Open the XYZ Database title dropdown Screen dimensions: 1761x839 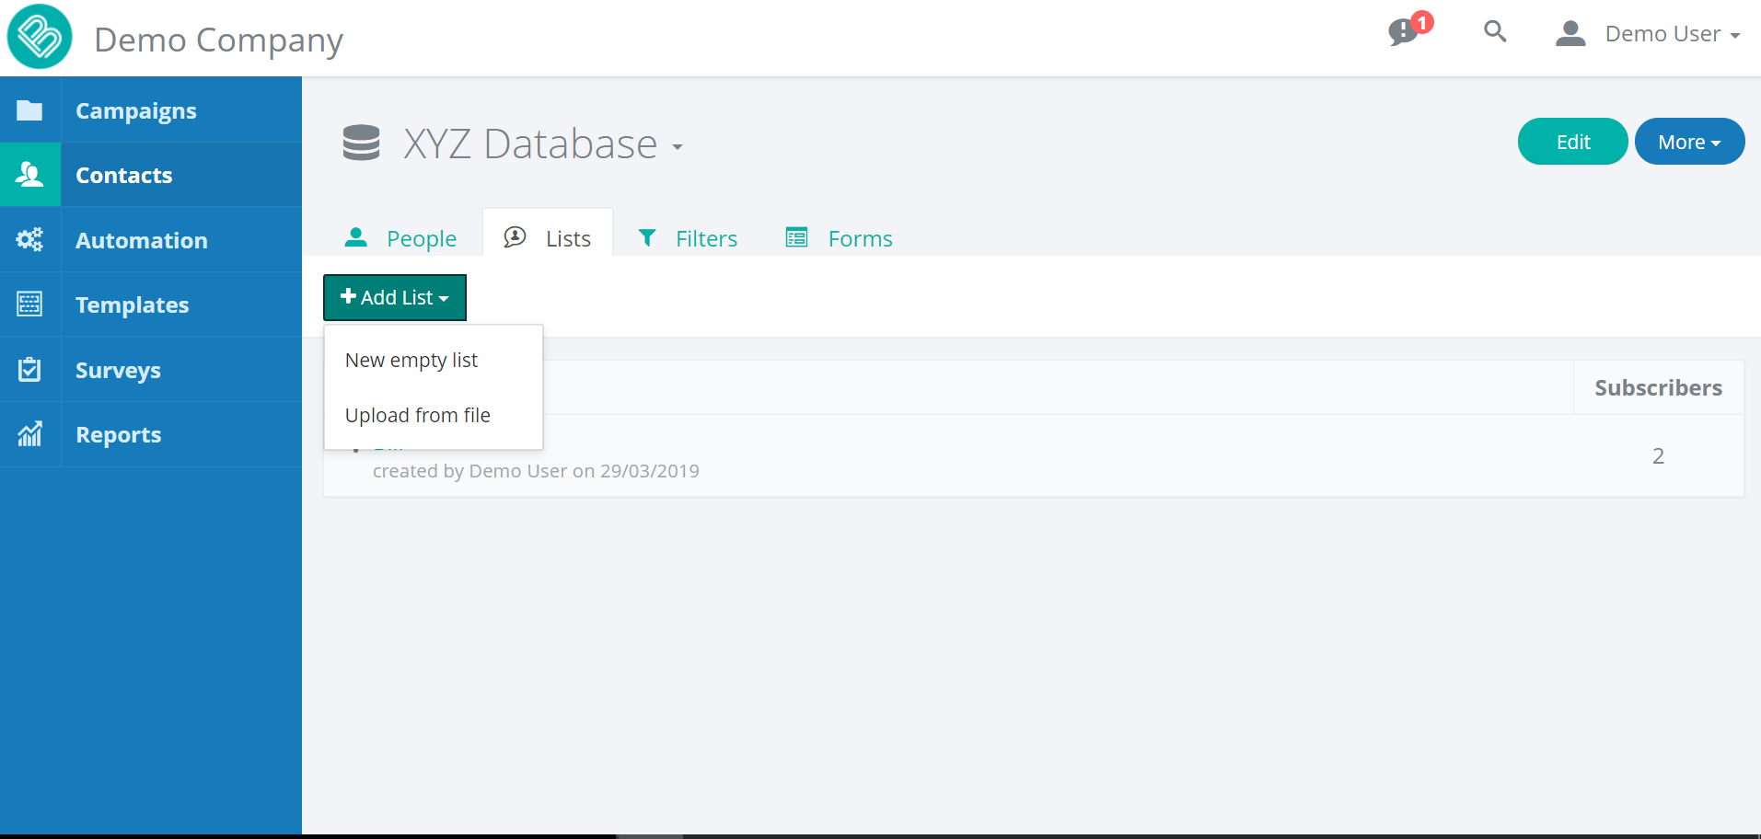(543, 144)
